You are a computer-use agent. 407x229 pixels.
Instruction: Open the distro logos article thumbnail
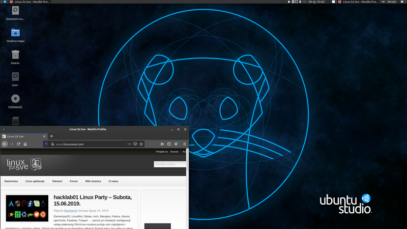point(27,208)
